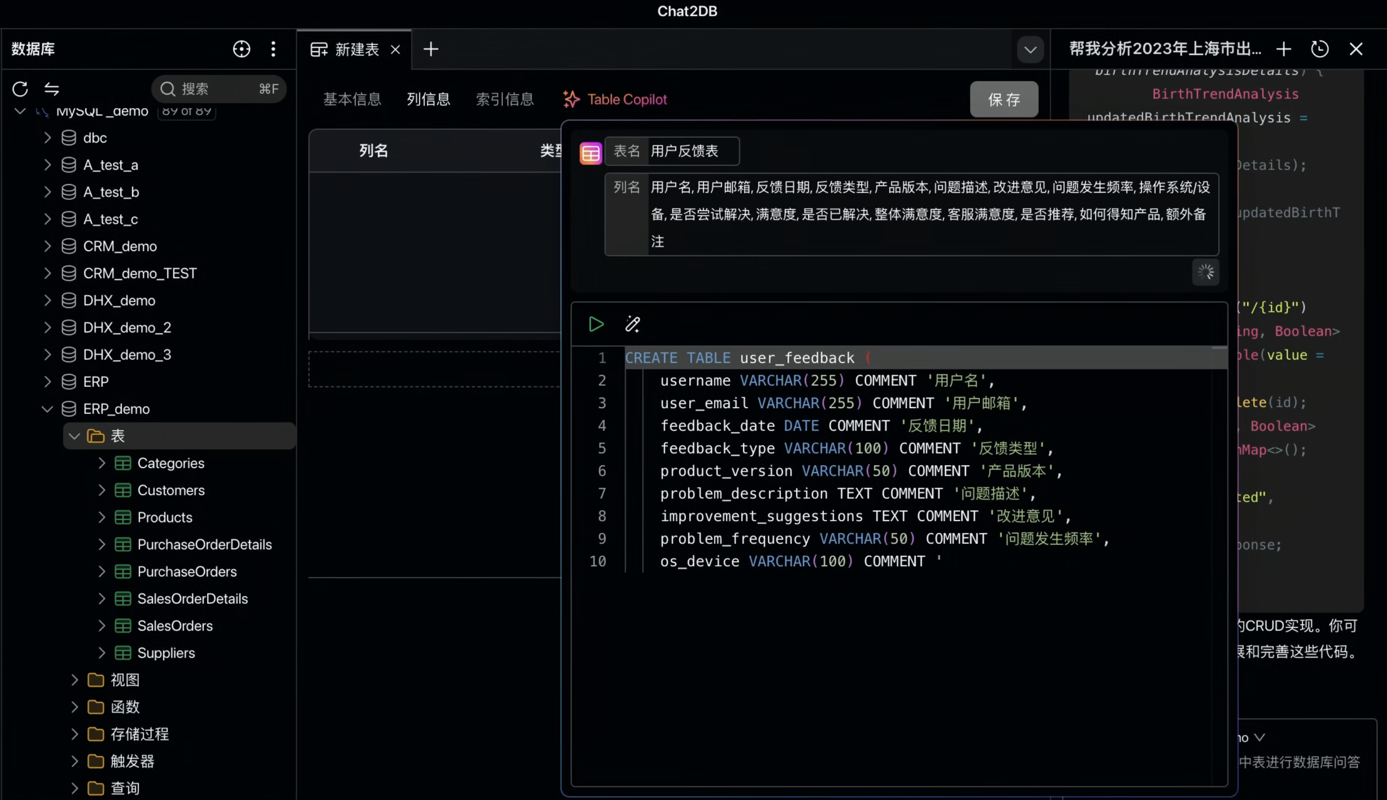Image resolution: width=1387 pixels, height=800 pixels.
Task: Click the locate target crosshair icon
Action: (241, 49)
